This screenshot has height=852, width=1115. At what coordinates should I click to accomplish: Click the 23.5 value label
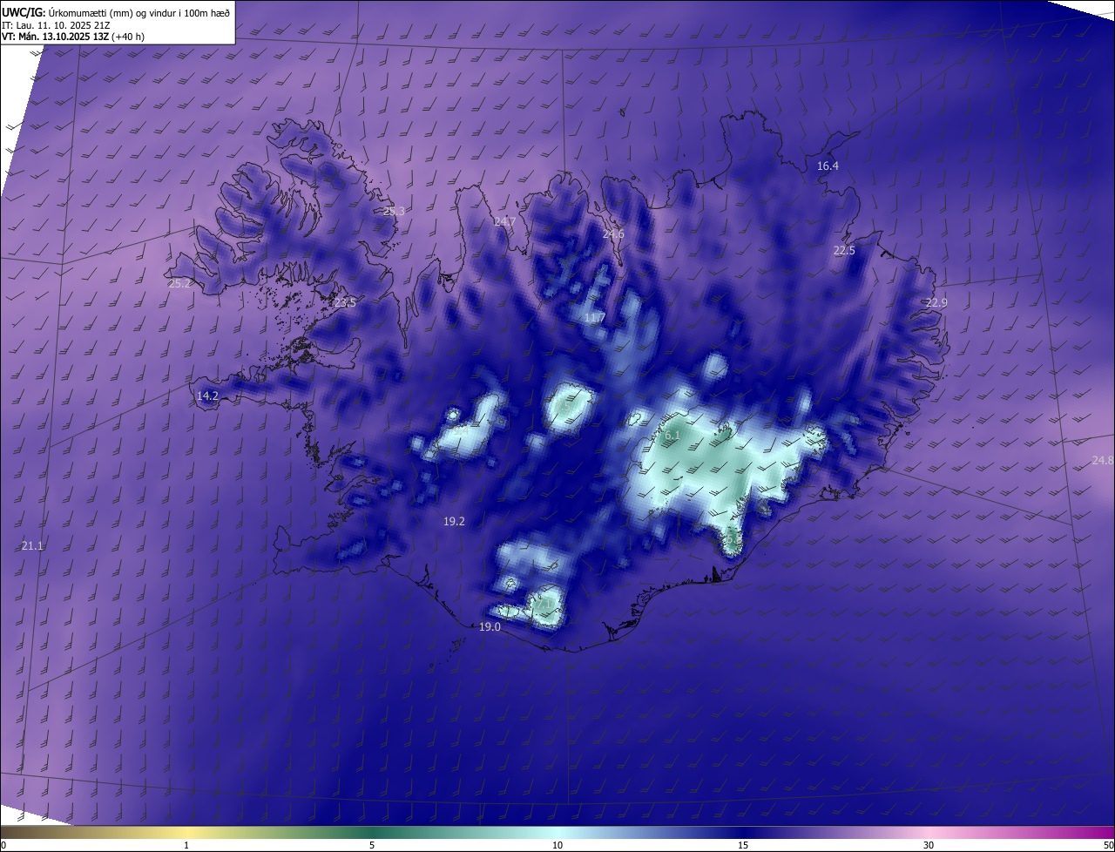(x=345, y=302)
